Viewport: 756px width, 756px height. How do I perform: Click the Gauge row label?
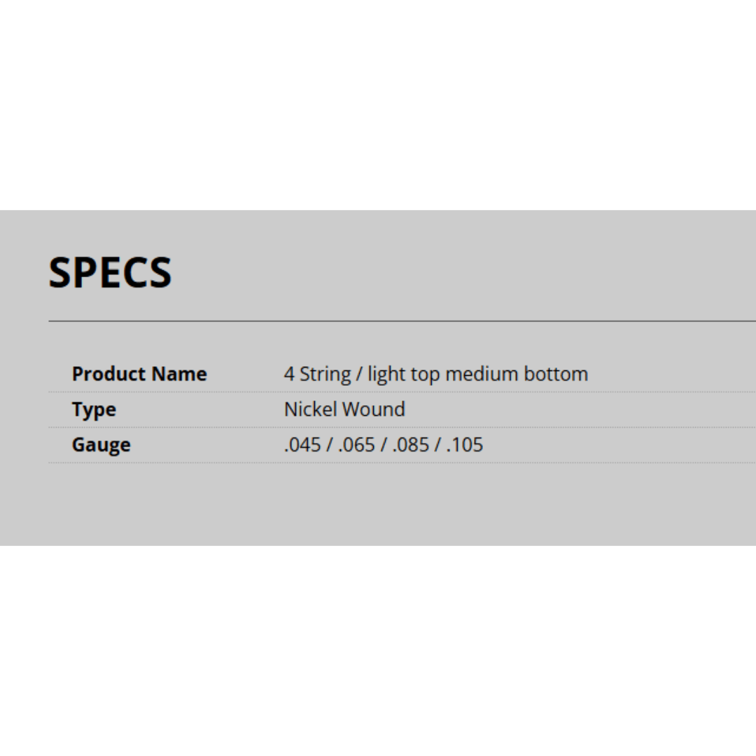[101, 445]
